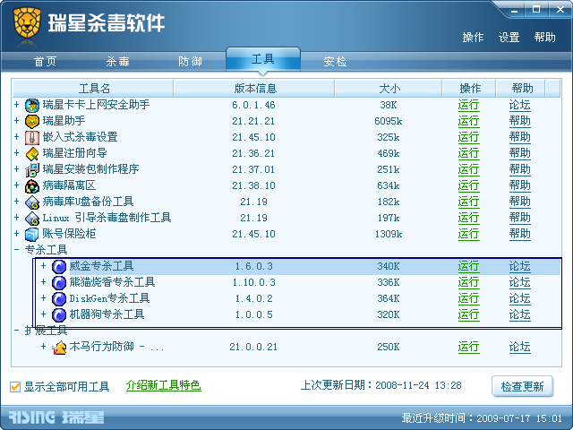Image resolution: width=573 pixels, height=430 pixels.
Task: Run 熊猫烧香专杀工具 via 运行 link
Action: [x=468, y=283]
